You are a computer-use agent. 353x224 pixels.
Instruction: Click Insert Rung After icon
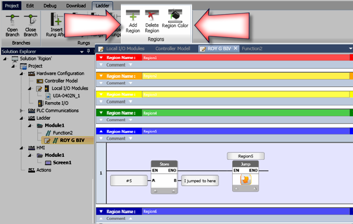56,19
